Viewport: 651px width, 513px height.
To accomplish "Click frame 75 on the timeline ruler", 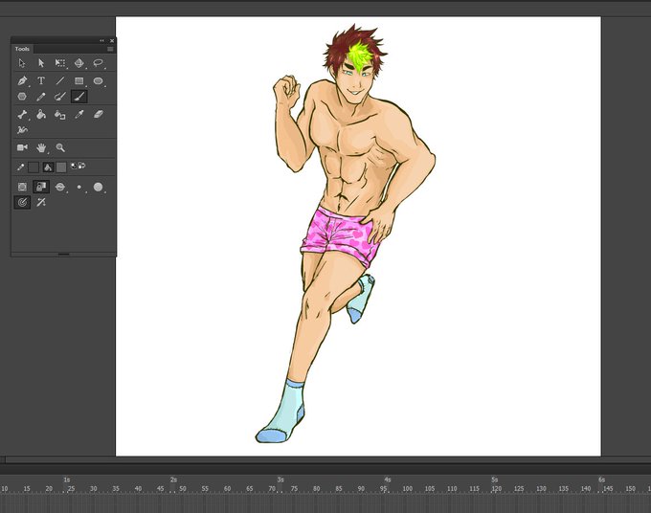I will (294, 489).
